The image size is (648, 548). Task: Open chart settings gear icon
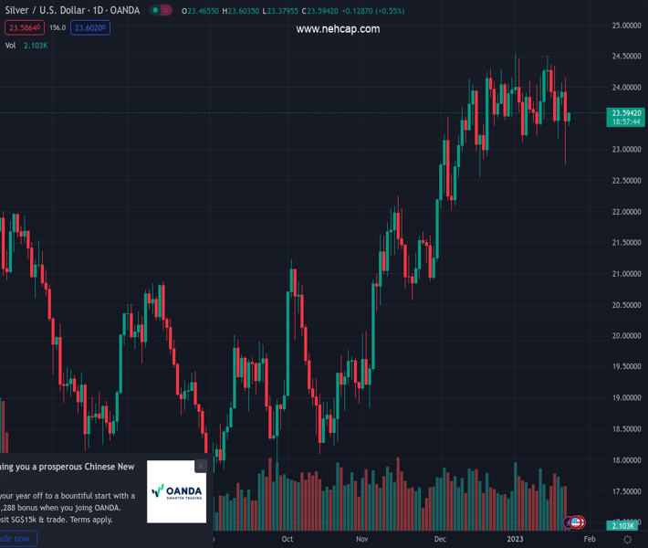tap(627, 540)
